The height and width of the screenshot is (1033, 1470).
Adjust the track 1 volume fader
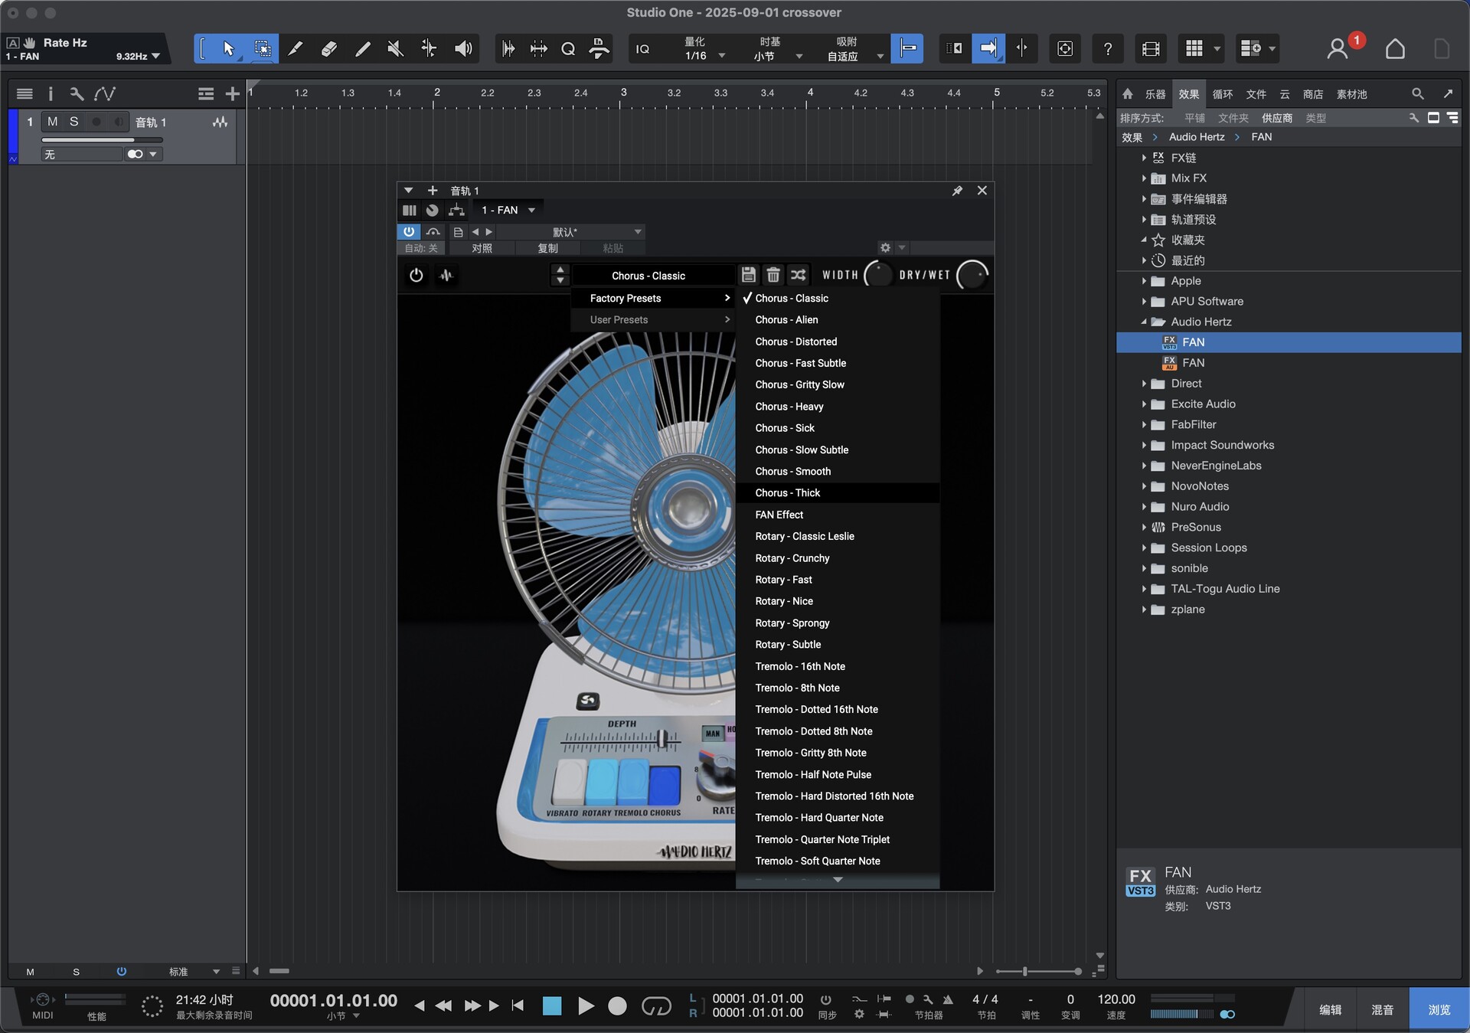click(x=102, y=140)
